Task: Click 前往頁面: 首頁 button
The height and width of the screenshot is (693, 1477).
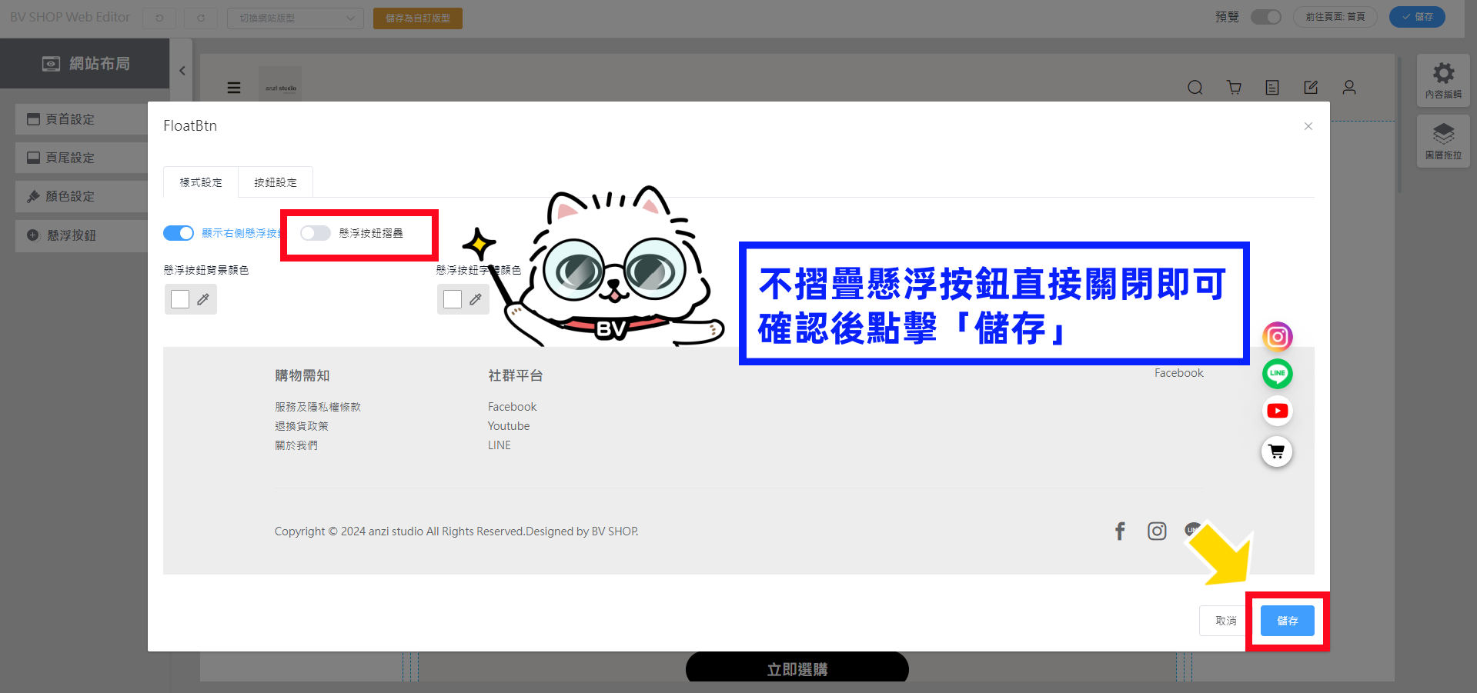Action: 1335,17
